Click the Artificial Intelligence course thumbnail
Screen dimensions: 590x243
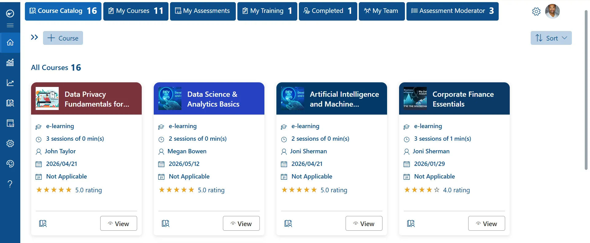click(292, 99)
